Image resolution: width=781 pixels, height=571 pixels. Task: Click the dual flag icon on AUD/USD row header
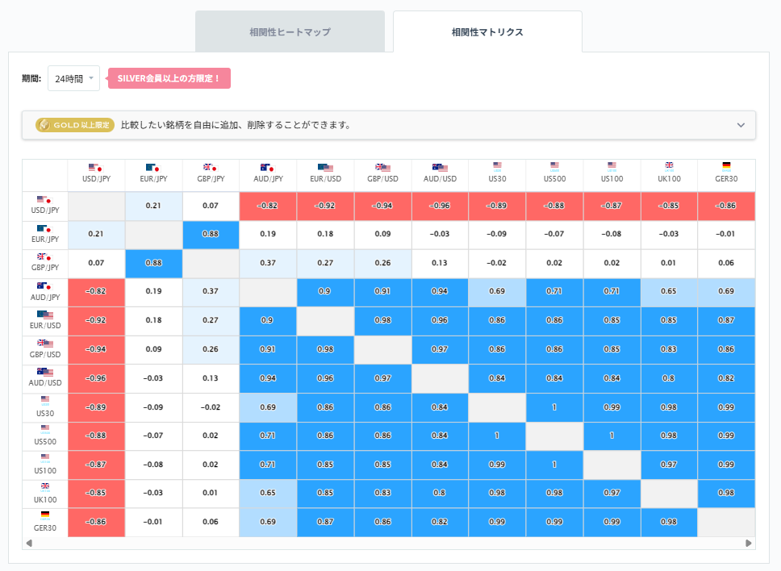tap(45, 372)
